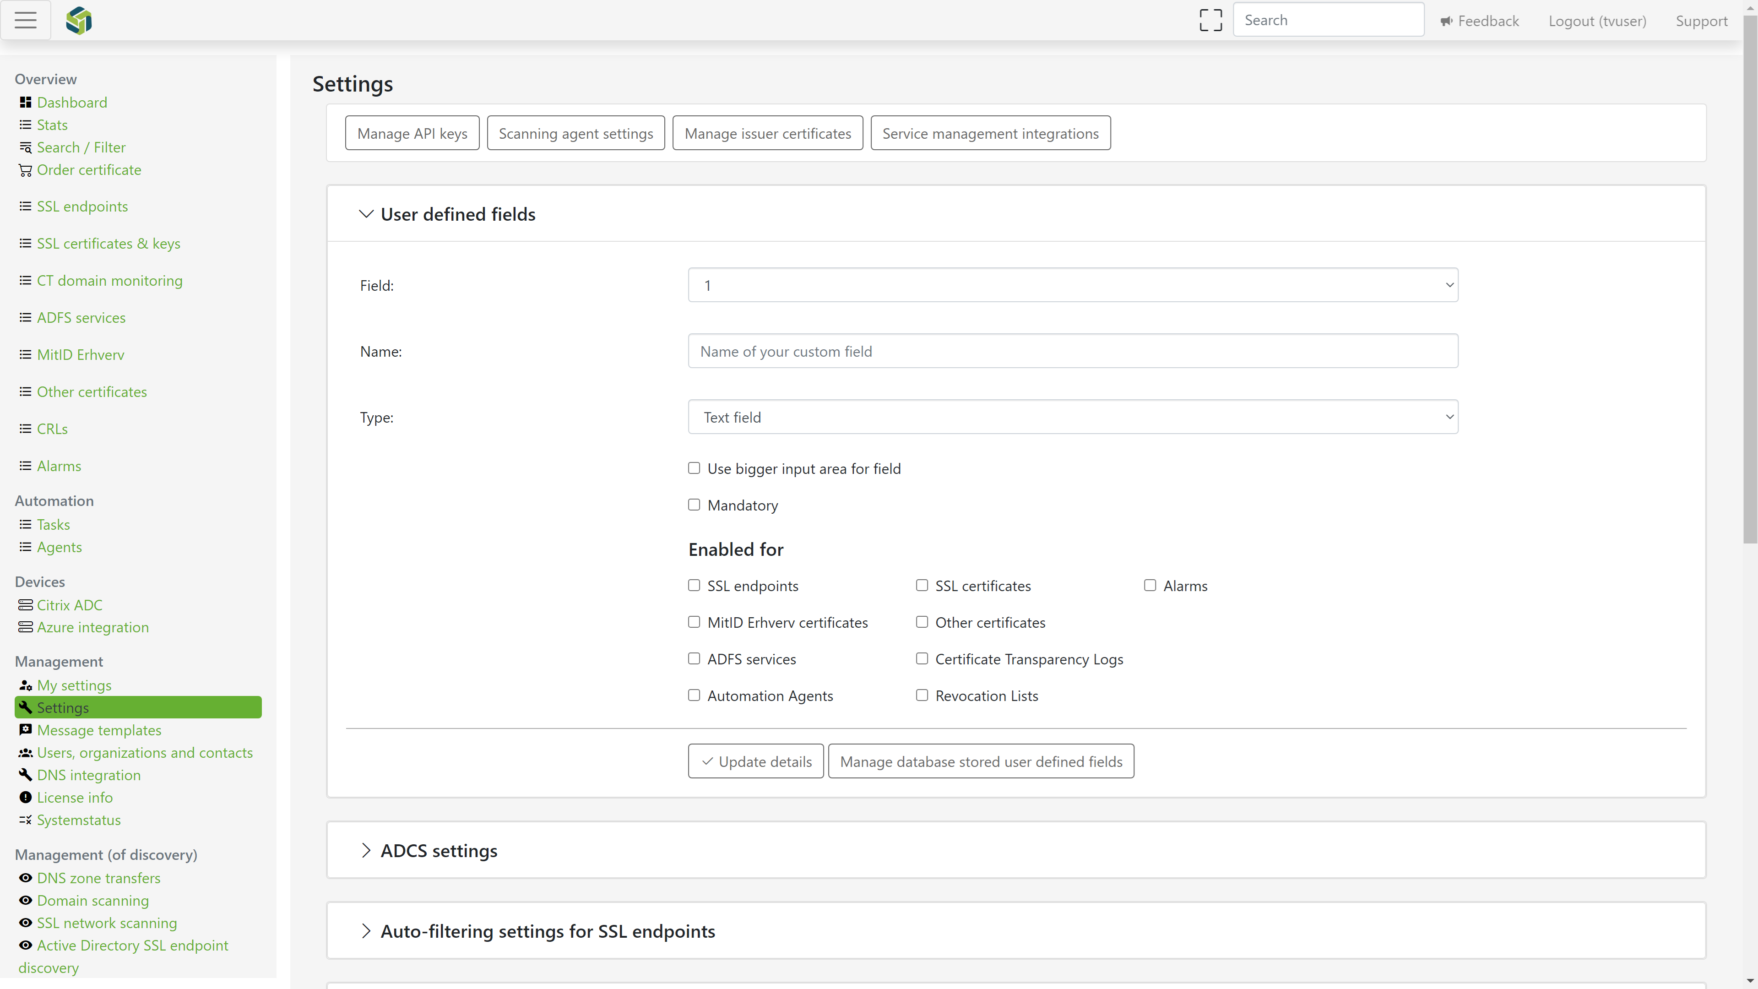Tick the Certificate Transparency Logs checkbox
Image resolution: width=1758 pixels, height=989 pixels.
click(922, 659)
